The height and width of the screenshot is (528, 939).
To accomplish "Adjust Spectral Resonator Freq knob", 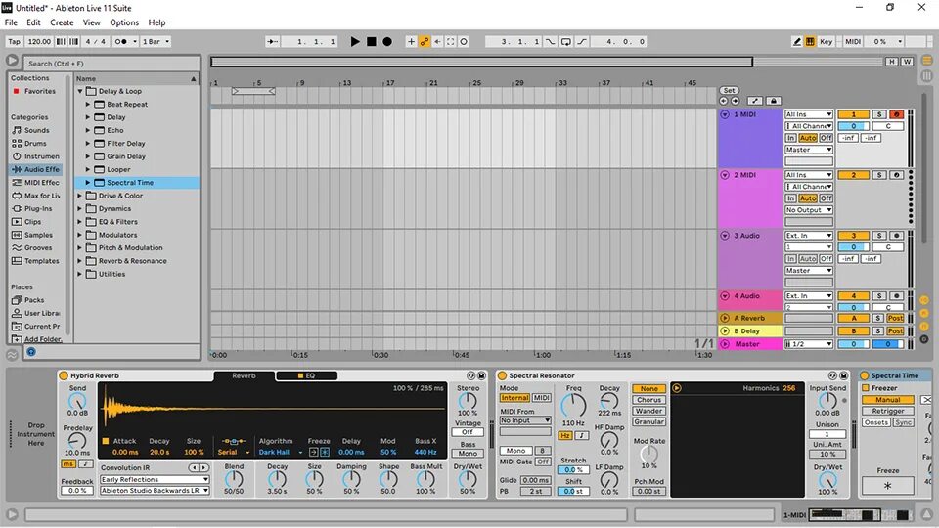I will (573, 405).
